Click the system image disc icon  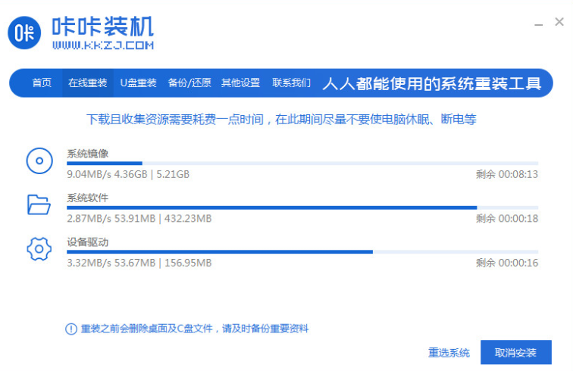(x=39, y=161)
